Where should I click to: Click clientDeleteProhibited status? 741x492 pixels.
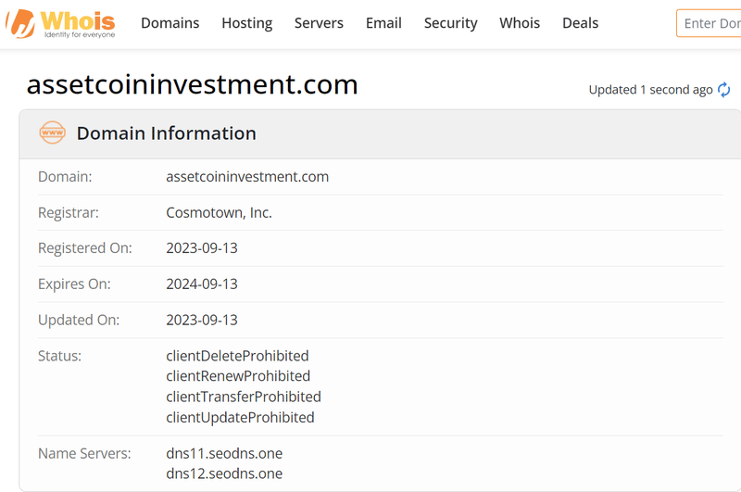(237, 356)
